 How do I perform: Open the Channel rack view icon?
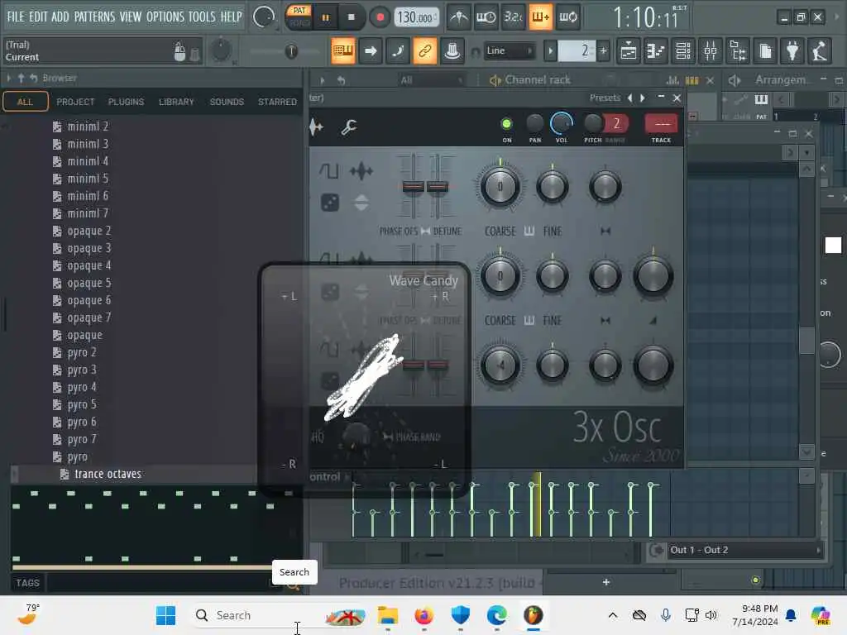click(683, 51)
